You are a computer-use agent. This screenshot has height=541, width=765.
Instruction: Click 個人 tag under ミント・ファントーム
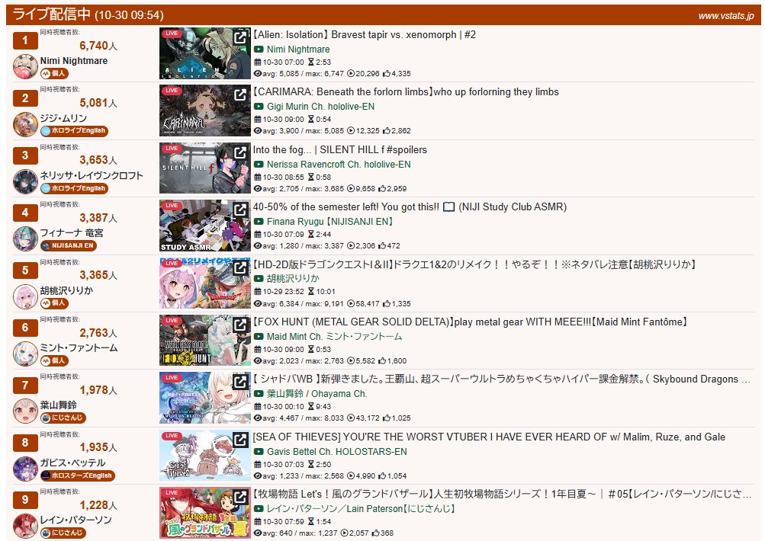coord(54,360)
